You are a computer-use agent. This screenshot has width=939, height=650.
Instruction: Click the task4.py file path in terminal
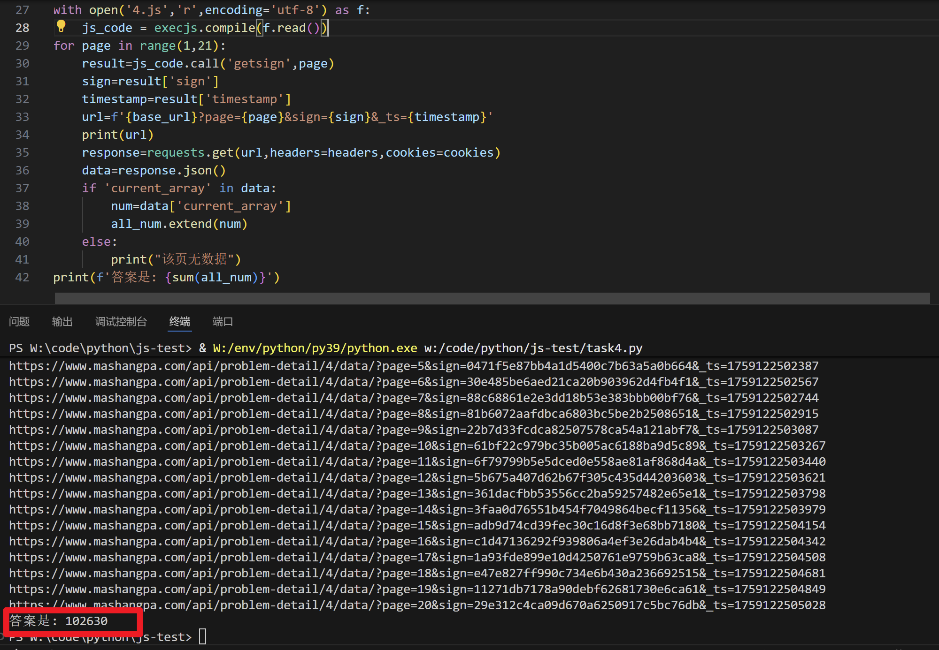tap(533, 348)
